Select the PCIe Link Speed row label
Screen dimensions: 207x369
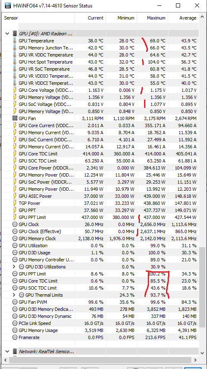pyautogui.click(x=35, y=323)
